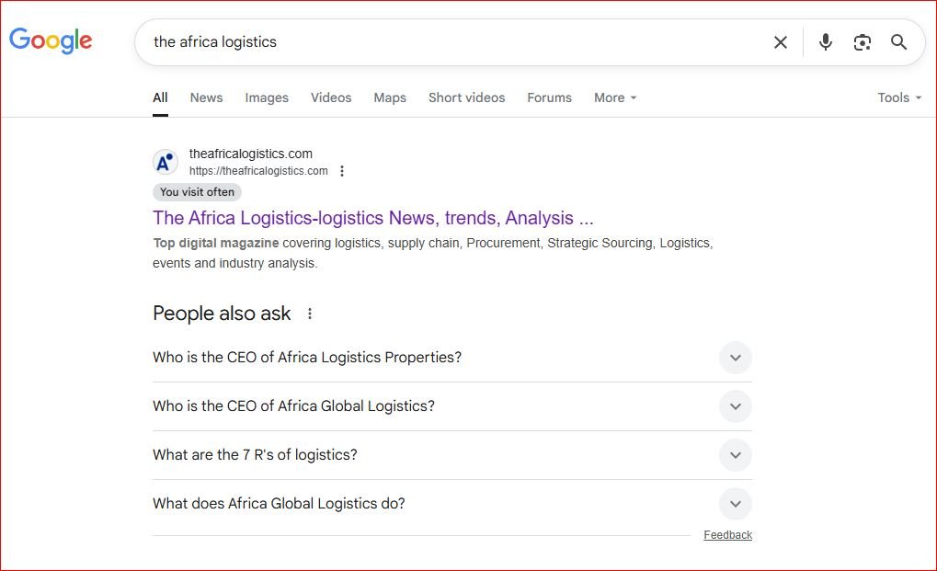This screenshot has width=937, height=571.
Task: Open The Africa Logistics result title link
Action: click(372, 218)
